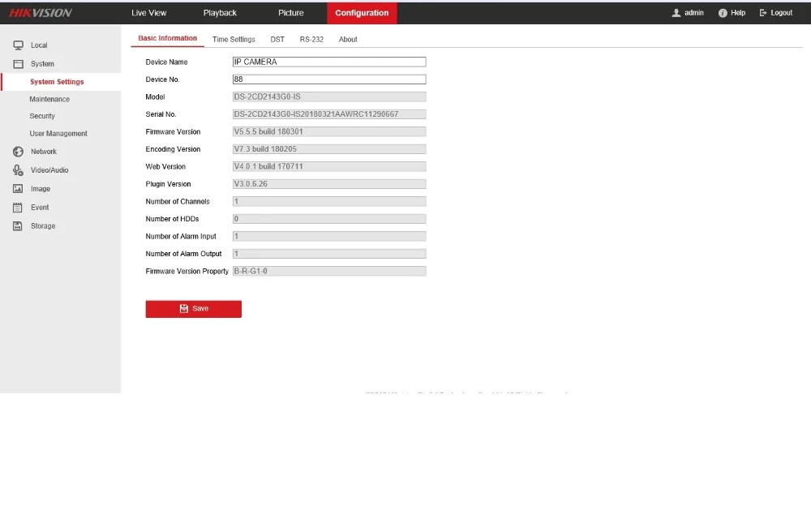This screenshot has height=523, width=811.
Task: Click the Device Name input field
Action: (329, 62)
